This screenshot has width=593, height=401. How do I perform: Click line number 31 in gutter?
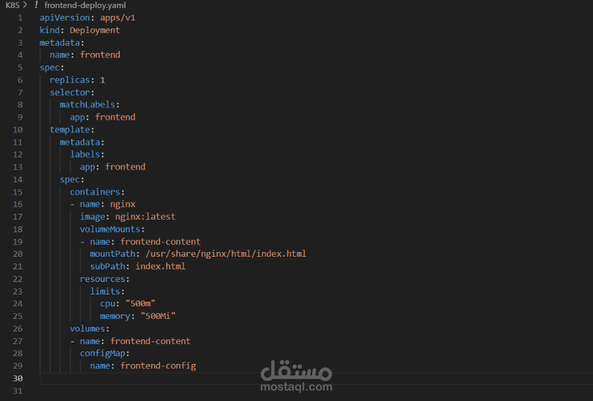click(18, 391)
